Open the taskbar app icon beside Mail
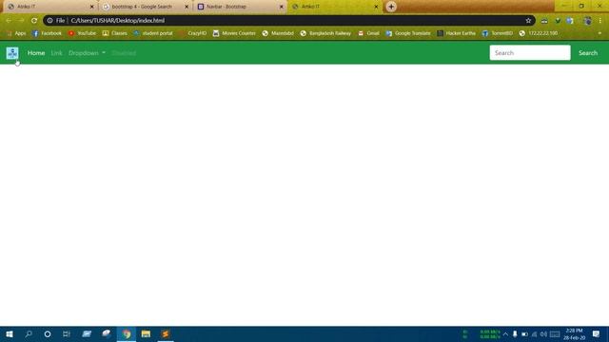This screenshot has height=342, width=609. click(x=106, y=333)
